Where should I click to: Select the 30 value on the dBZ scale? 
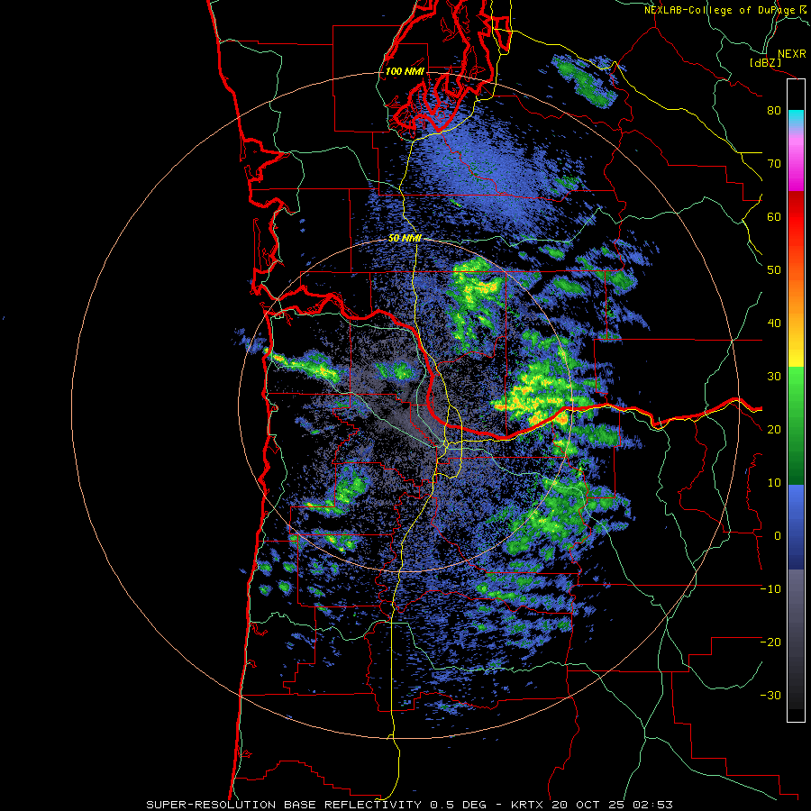[x=774, y=377]
